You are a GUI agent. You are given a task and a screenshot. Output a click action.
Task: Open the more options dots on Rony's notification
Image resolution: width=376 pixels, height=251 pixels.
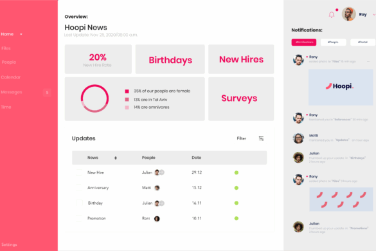click(368, 62)
